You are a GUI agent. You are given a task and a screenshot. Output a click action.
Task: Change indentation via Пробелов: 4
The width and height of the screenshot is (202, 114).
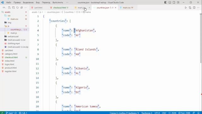(x=146, y=113)
